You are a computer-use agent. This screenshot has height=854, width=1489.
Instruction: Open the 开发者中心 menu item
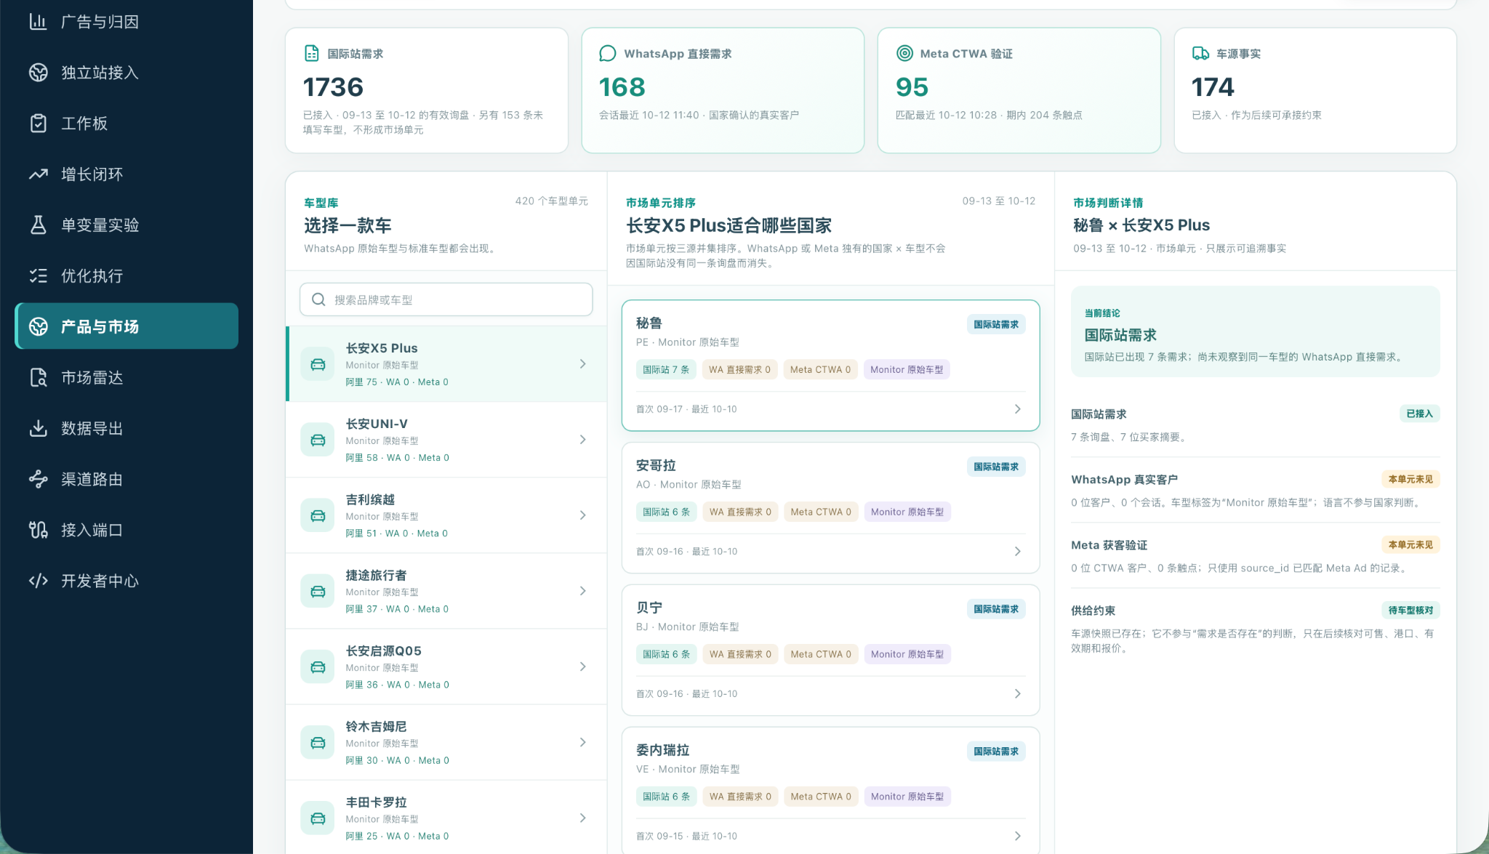point(127,581)
